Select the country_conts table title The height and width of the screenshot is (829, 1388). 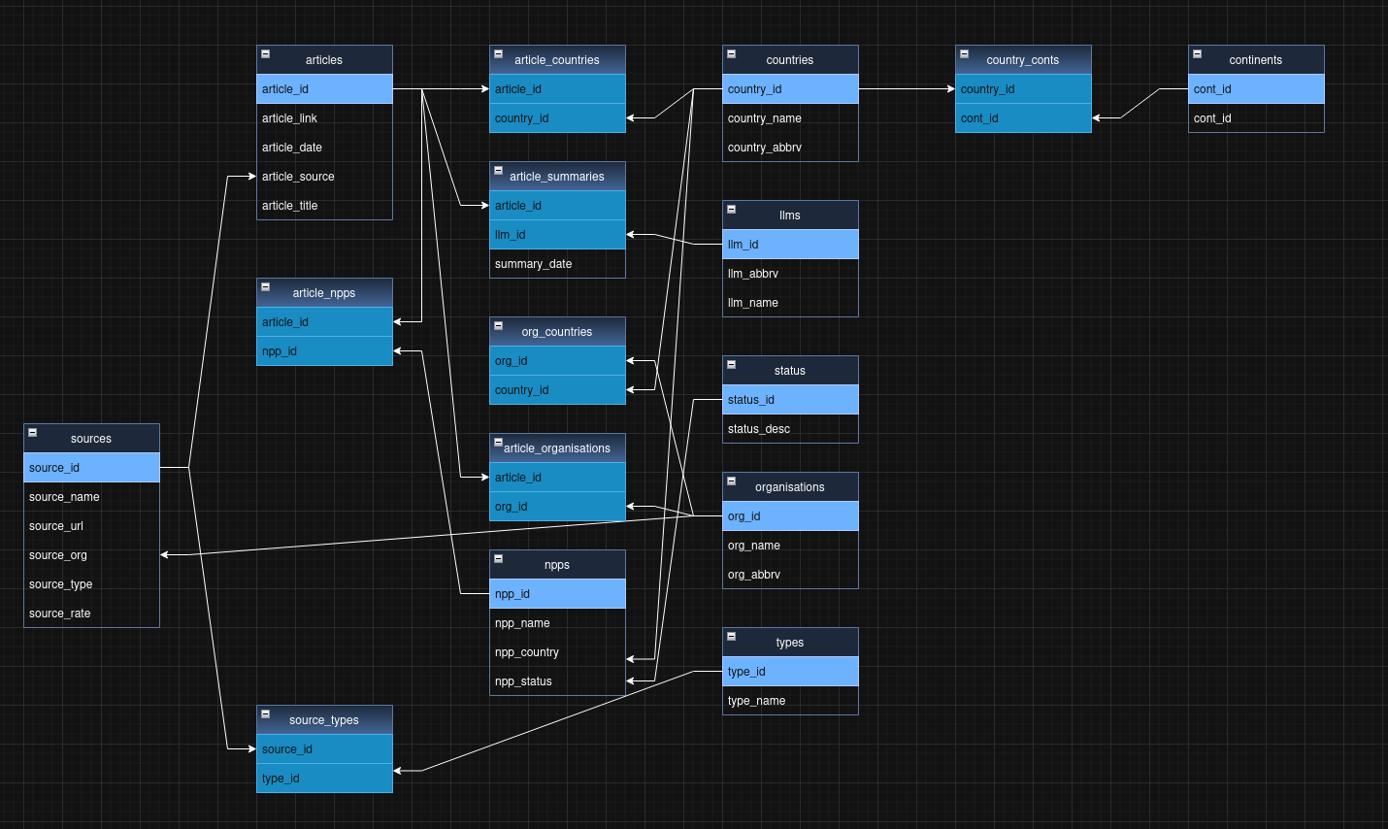click(1023, 60)
